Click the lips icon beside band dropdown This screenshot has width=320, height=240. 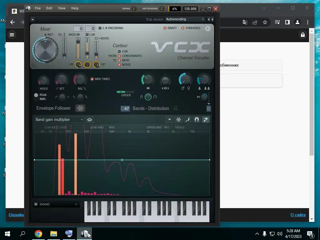coord(89,120)
